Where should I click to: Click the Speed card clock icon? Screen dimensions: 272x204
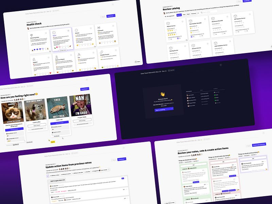coord(54,33)
